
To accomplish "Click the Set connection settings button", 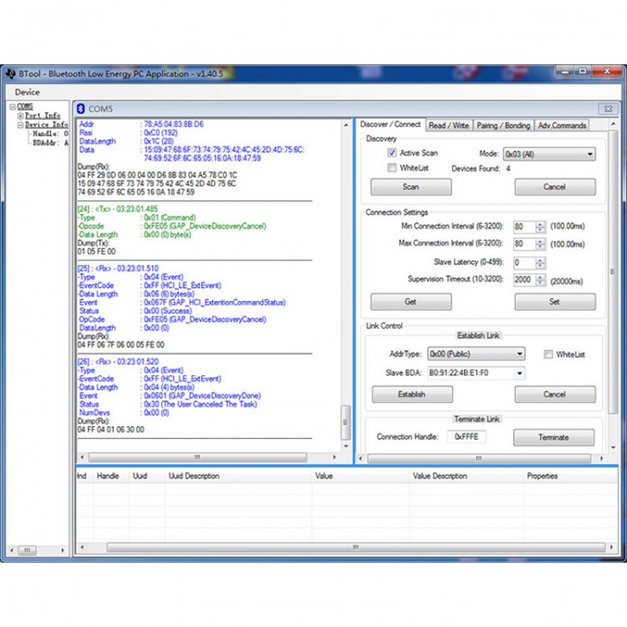I will [554, 302].
